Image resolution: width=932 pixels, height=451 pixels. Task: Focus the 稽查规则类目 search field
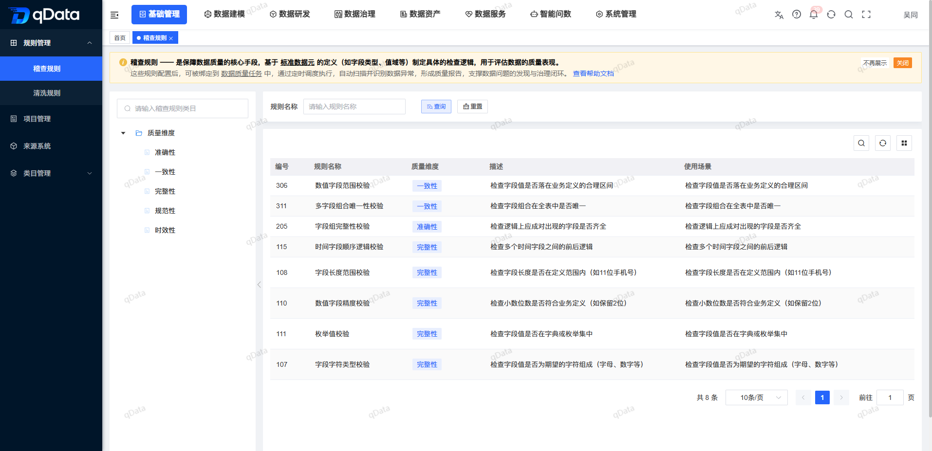click(x=183, y=108)
